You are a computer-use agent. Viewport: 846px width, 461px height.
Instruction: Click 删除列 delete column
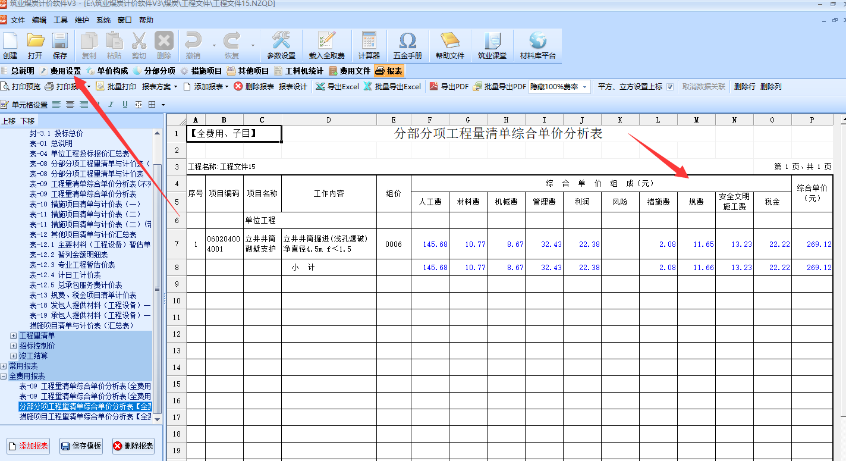click(x=771, y=87)
